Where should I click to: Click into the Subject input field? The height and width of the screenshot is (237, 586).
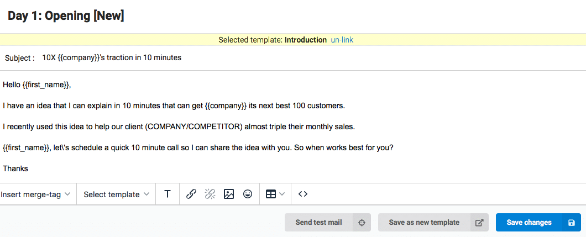(310, 58)
